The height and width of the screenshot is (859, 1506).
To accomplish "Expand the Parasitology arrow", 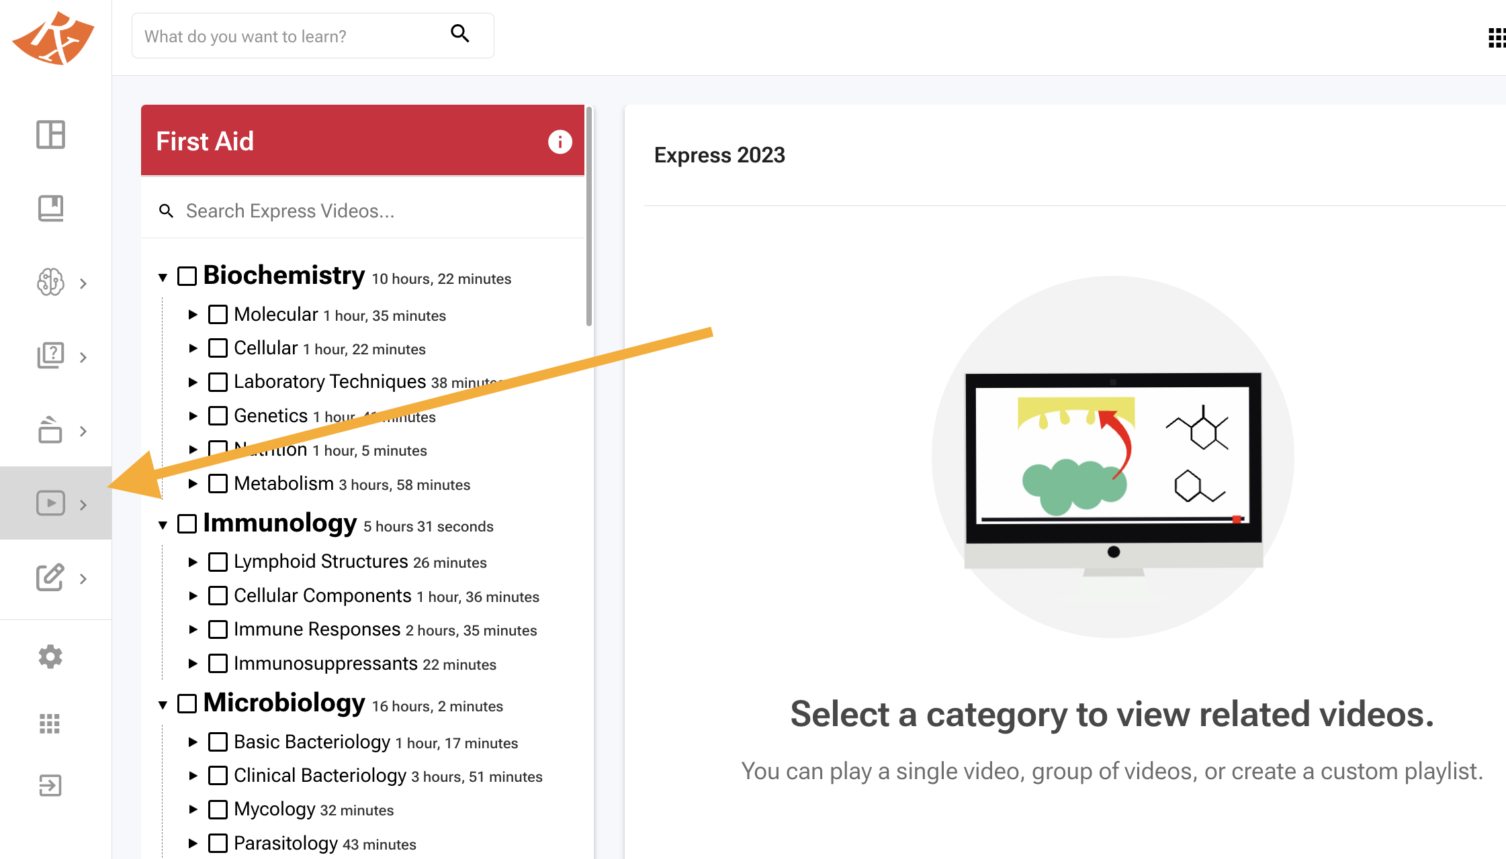I will tap(193, 843).
